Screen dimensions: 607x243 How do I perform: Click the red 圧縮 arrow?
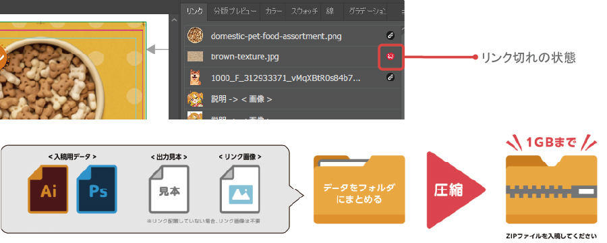[453, 190]
